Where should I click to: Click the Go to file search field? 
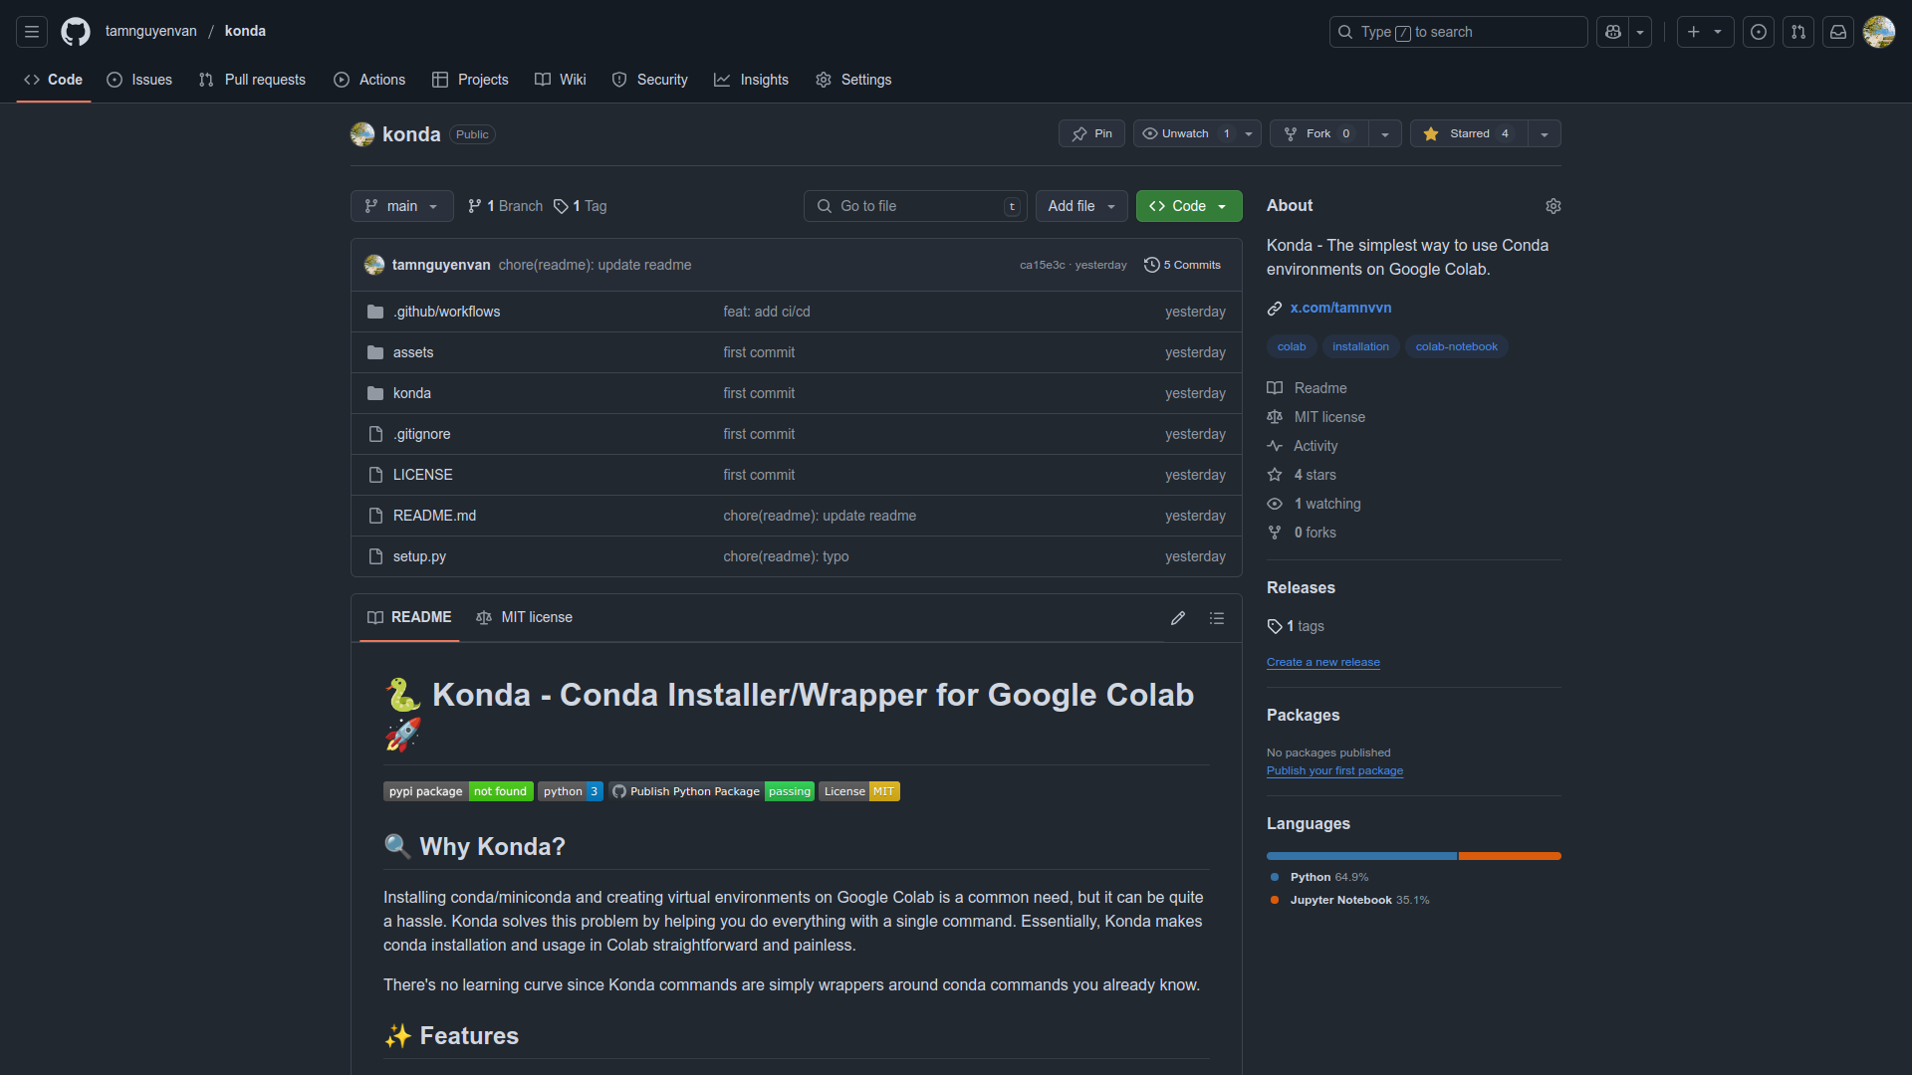pos(915,206)
